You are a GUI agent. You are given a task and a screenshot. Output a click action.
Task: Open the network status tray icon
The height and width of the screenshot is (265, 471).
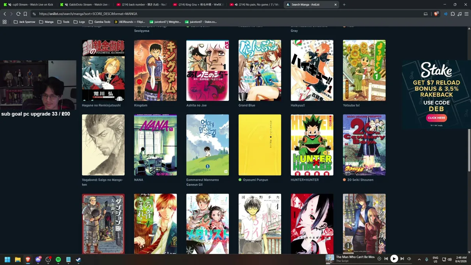(444, 259)
